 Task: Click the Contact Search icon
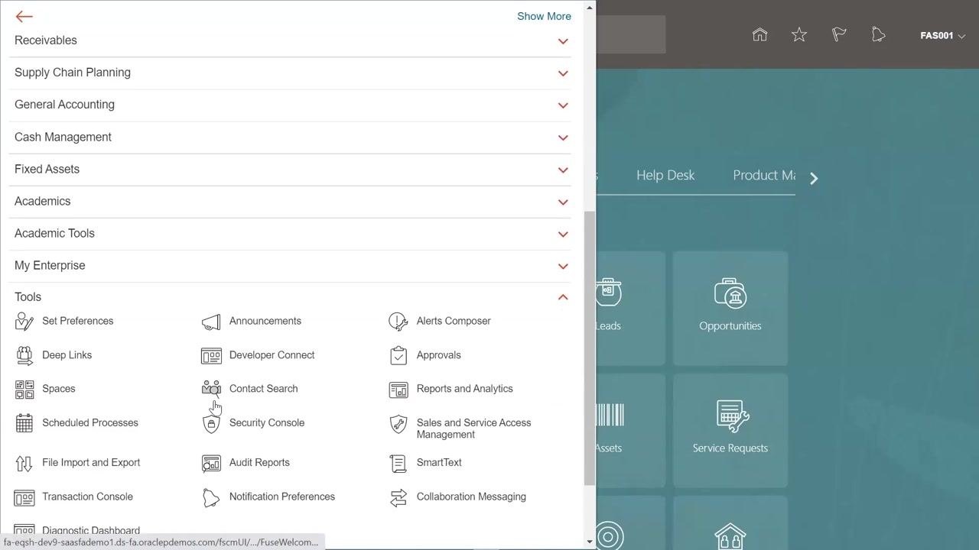(211, 389)
